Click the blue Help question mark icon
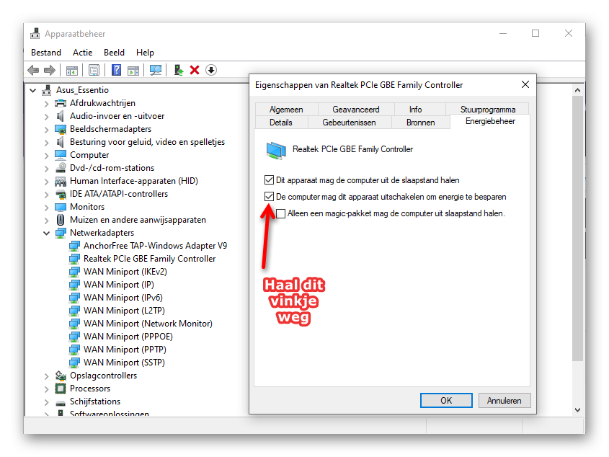609x457 pixels. coord(116,71)
